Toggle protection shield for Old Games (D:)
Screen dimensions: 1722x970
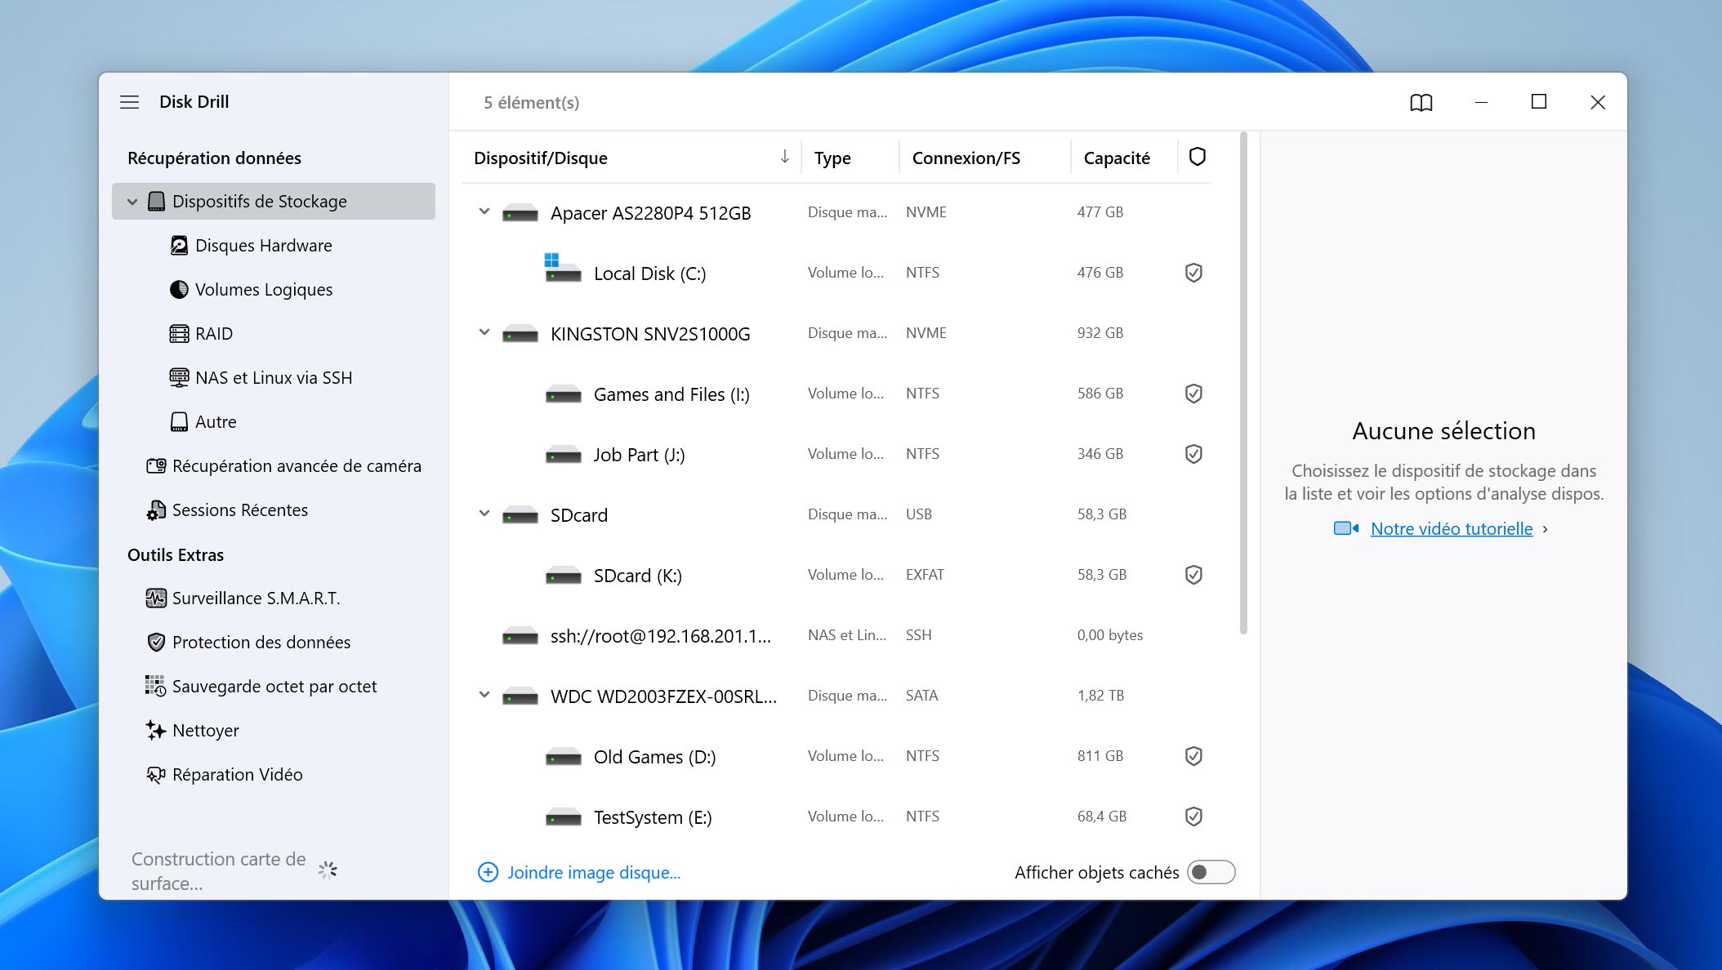point(1193,756)
